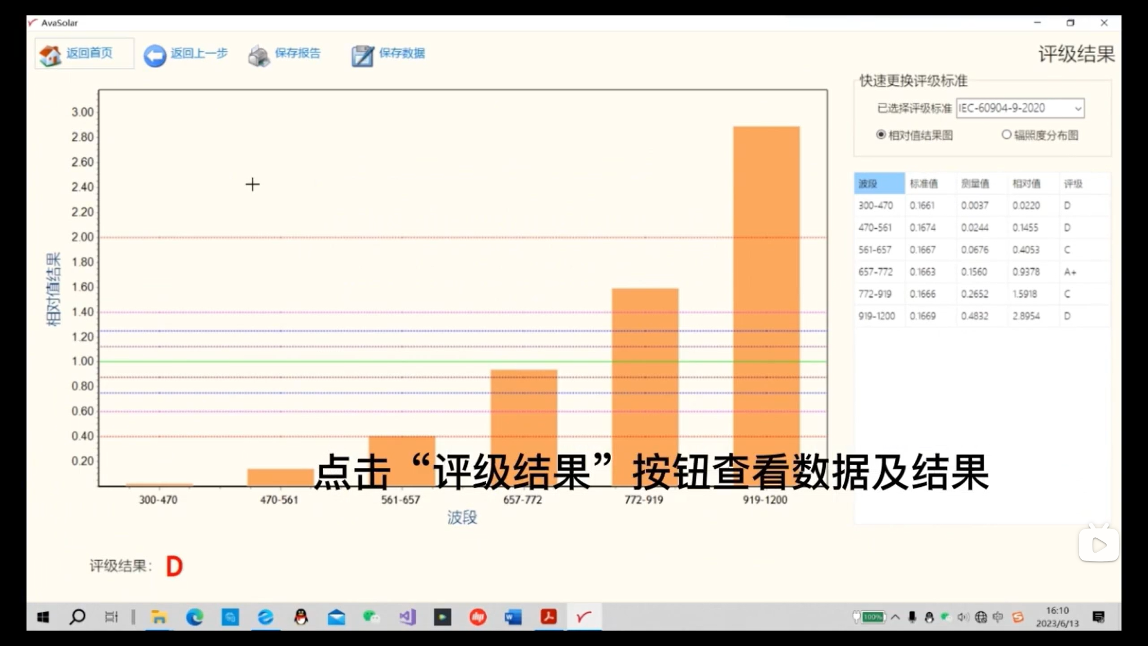Screen dimensions: 1148x646
Task: Click the 保存数据 button
Action: pyautogui.click(x=388, y=54)
